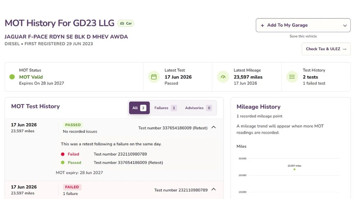Click the 'Expires On 28 Jun 2027' text

41,83
